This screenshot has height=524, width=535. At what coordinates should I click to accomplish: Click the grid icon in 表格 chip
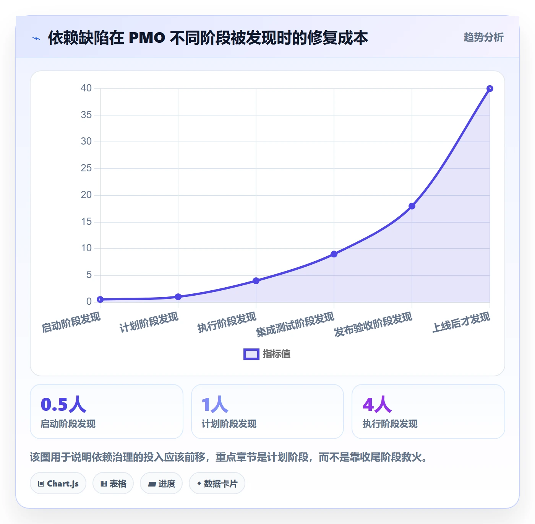(x=104, y=484)
